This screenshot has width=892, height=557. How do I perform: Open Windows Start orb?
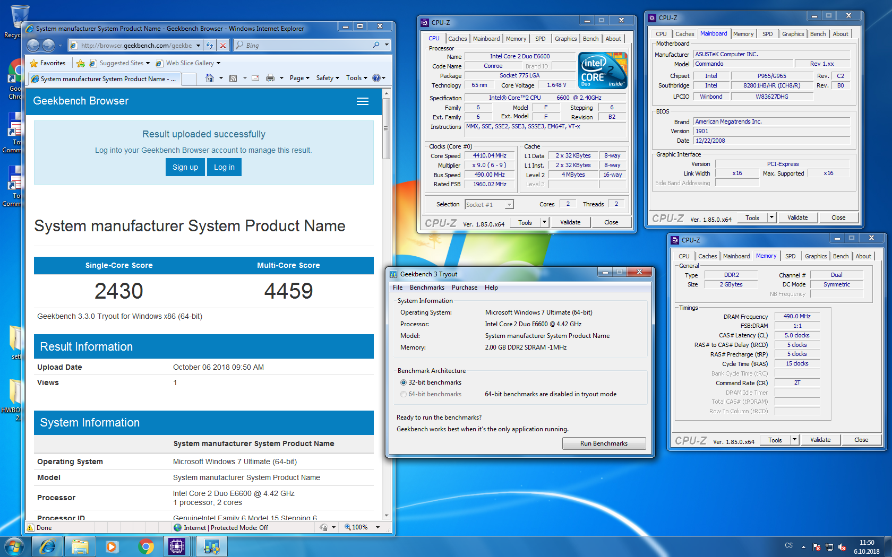pyautogui.click(x=14, y=546)
